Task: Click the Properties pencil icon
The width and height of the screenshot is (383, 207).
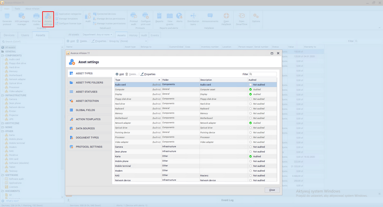Action: (142, 74)
